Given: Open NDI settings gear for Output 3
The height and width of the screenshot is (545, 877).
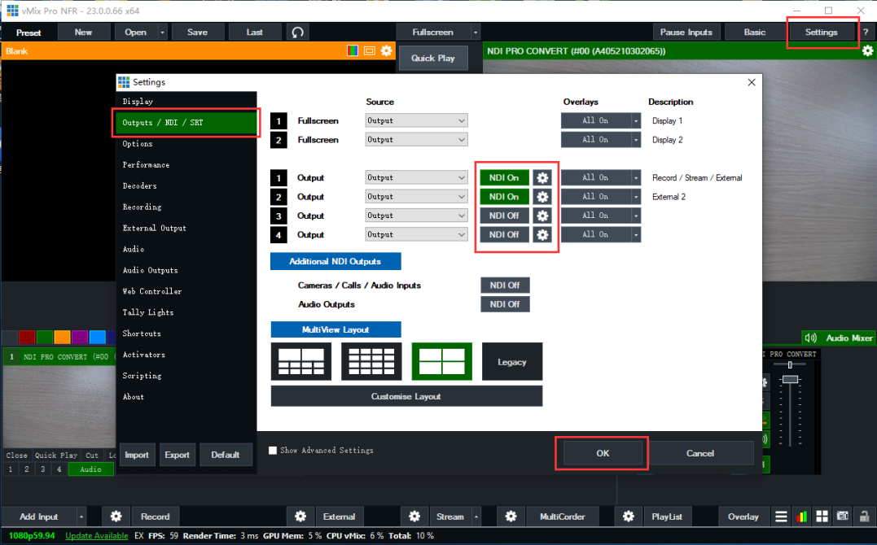Looking at the screenshot, I should click(x=542, y=216).
